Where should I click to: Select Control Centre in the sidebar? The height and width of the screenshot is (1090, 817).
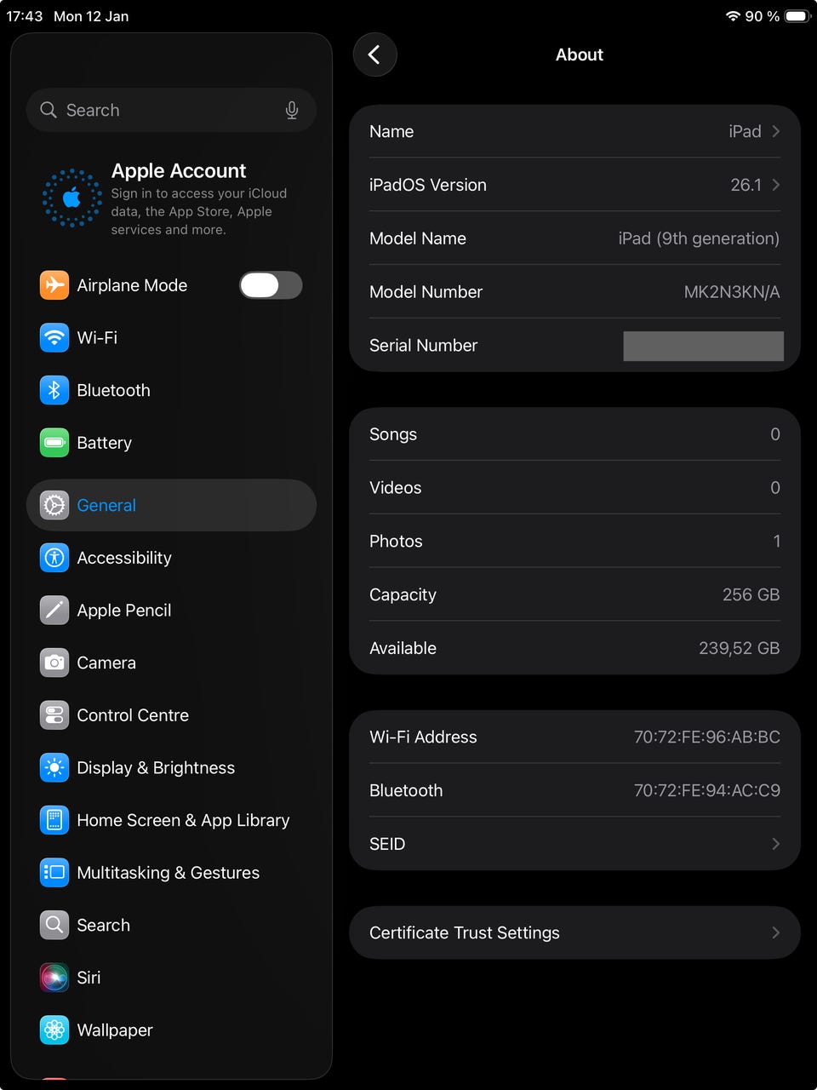pyautogui.click(x=171, y=715)
